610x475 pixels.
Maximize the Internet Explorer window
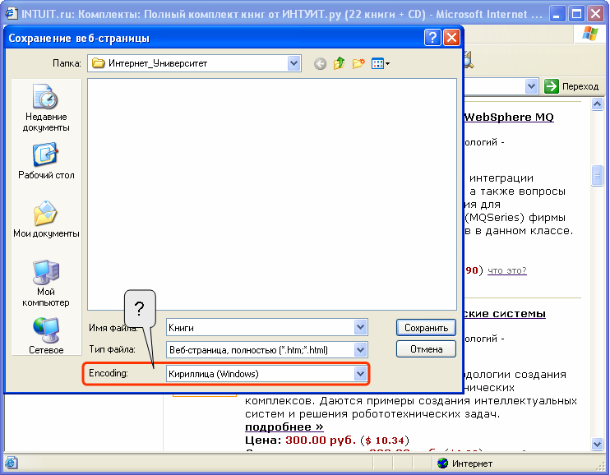coord(576,14)
